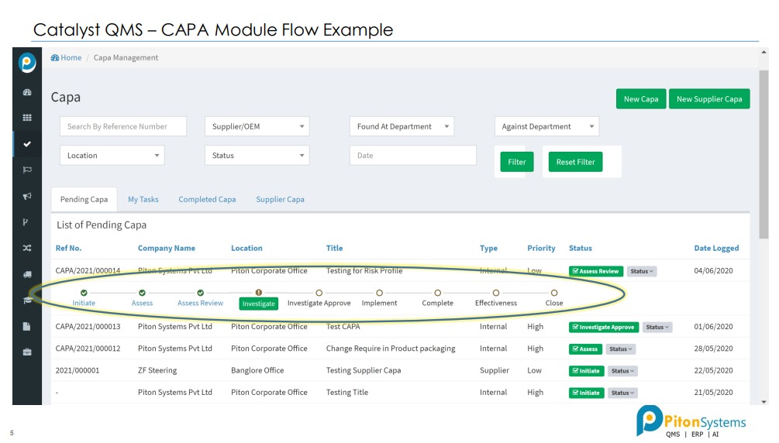The height and width of the screenshot is (443, 779).
Task: Click the vertical scrollbar thumb
Action: (763, 154)
